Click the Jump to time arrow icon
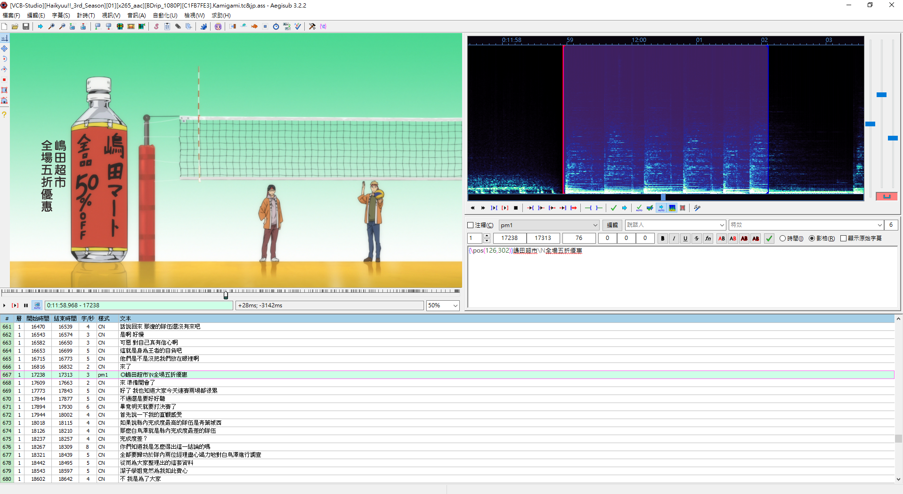This screenshot has width=903, height=494. [x=40, y=26]
